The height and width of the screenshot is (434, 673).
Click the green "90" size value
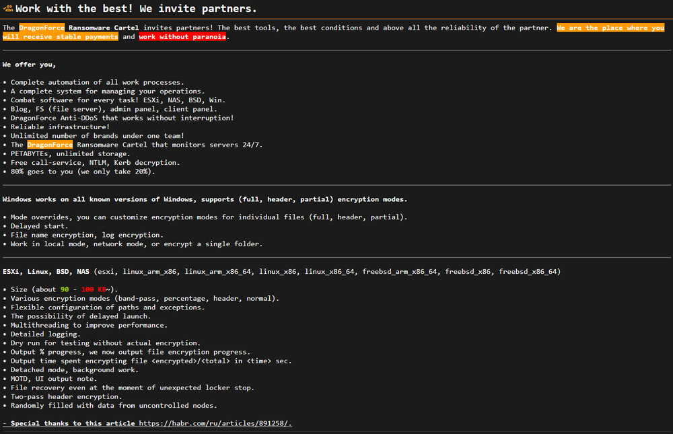coord(65,289)
